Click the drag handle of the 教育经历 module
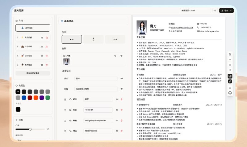This screenshot has height=147, width=247. [18, 65]
